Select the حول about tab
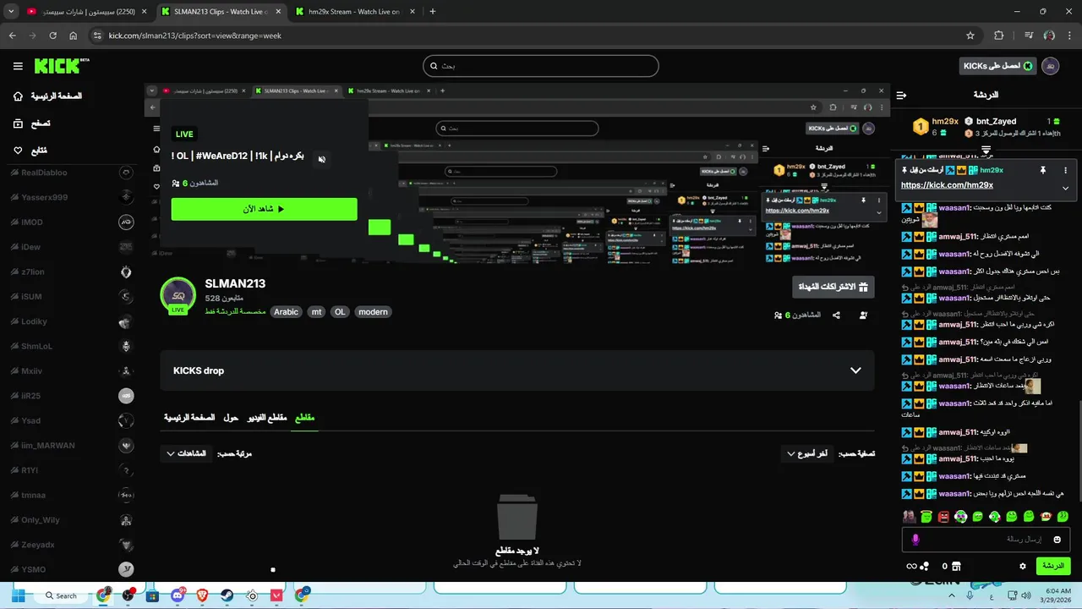Image resolution: width=1082 pixels, height=609 pixels. 231,417
